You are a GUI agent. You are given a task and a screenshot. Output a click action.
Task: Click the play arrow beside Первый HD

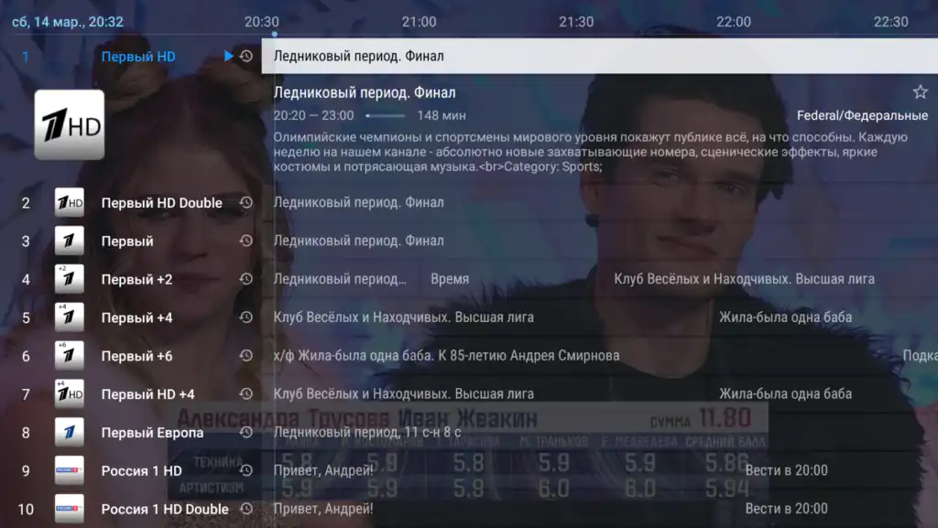pyautogui.click(x=228, y=56)
